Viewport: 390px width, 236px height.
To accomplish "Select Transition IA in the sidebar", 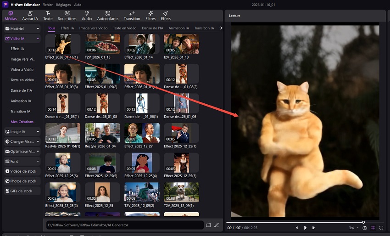I will tap(20, 112).
